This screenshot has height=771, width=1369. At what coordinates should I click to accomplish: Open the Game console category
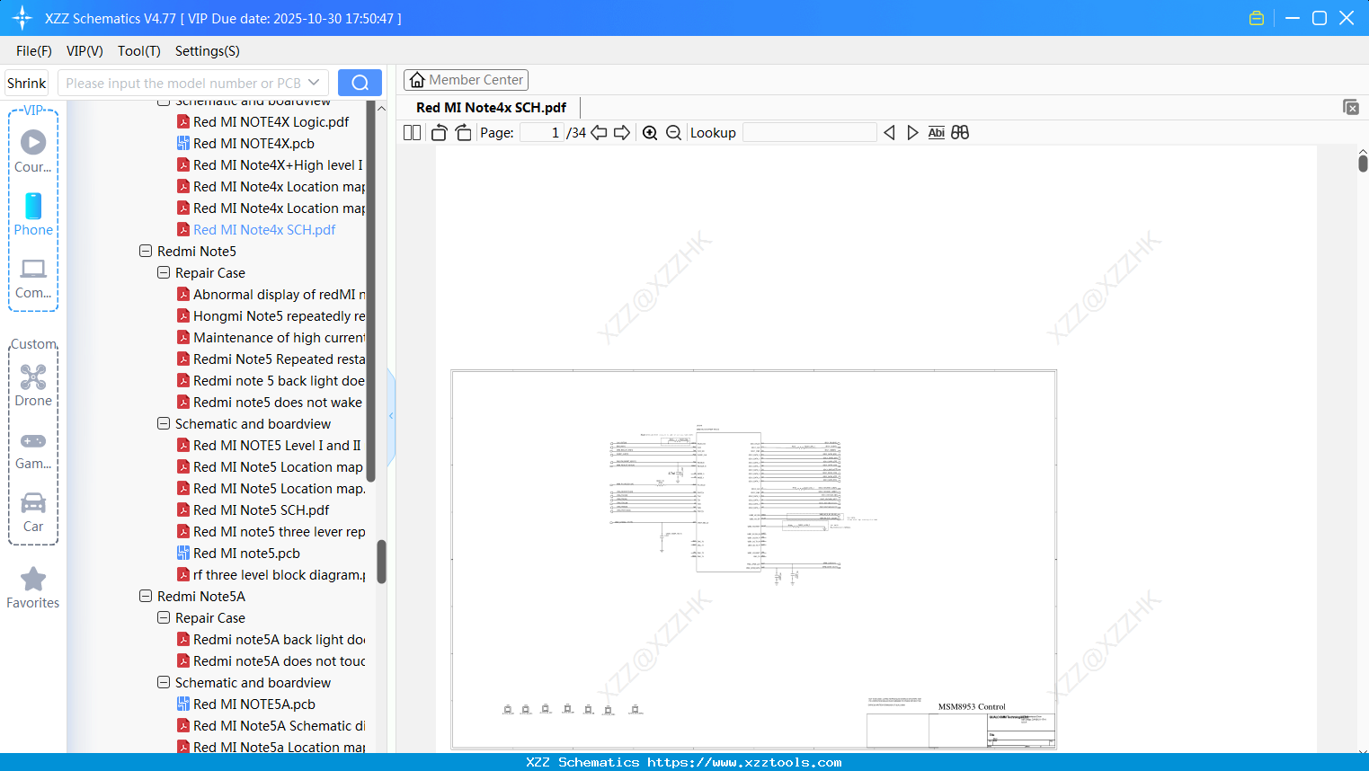[33, 449]
